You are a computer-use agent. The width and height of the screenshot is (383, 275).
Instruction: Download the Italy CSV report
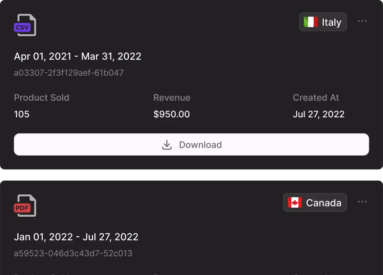(x=191, y=144)
